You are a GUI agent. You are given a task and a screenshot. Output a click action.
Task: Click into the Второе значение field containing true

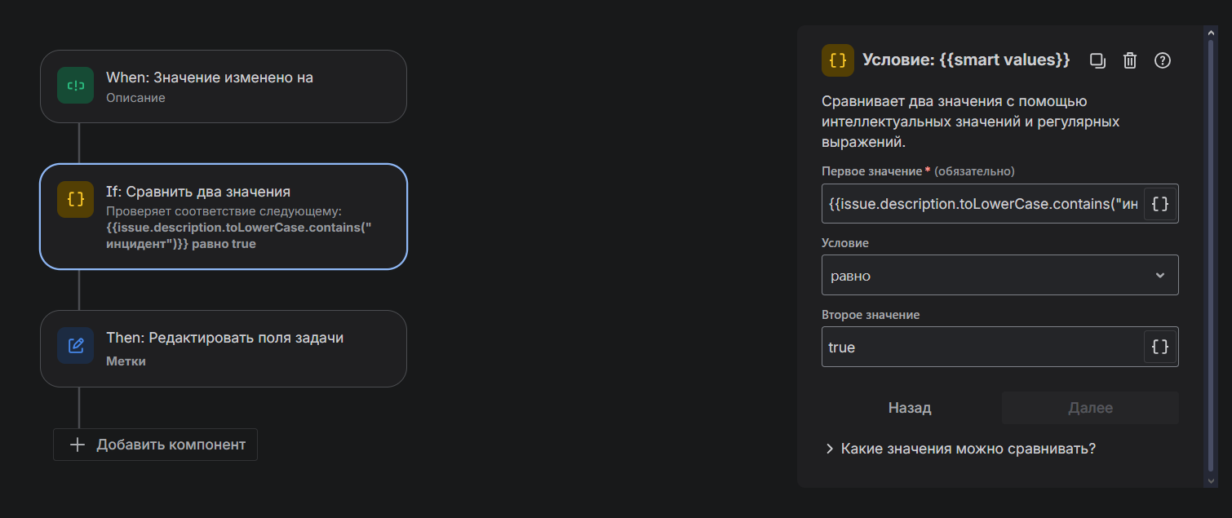coord(982,347)
